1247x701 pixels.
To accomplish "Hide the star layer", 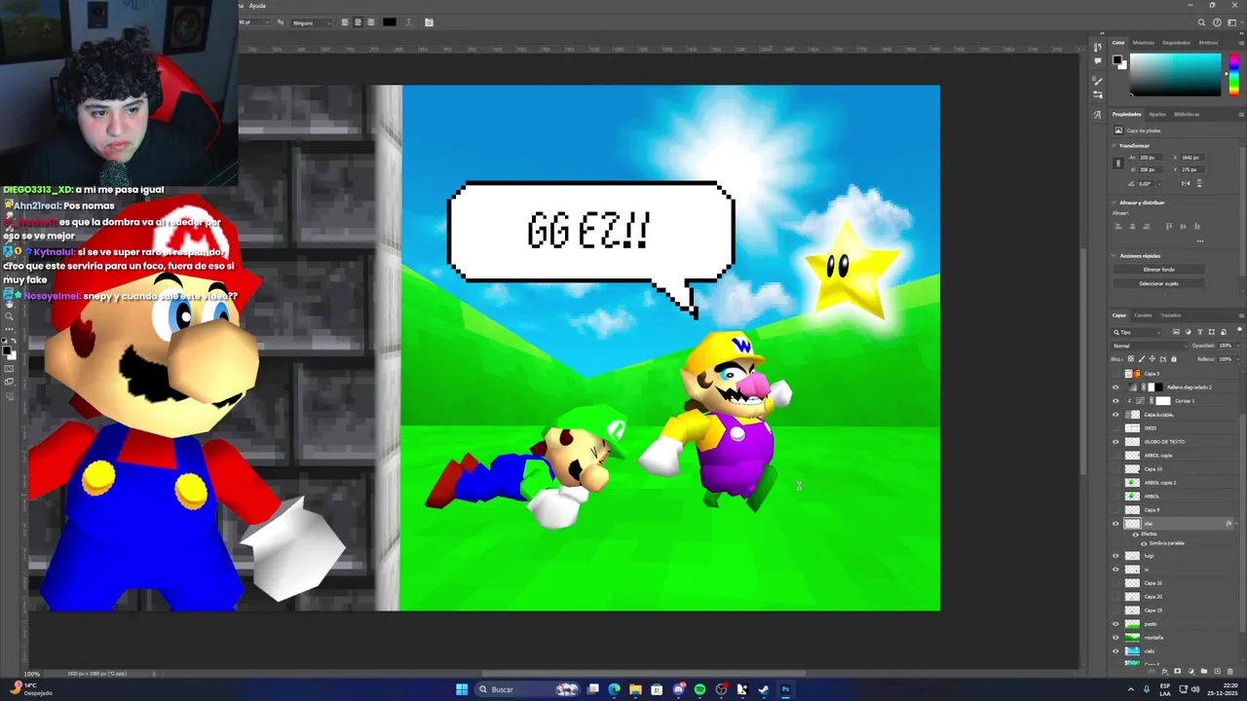I will click(1115, 524).
